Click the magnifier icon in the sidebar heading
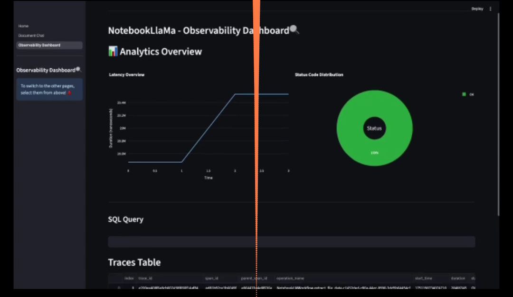 (x=78, y=70)
